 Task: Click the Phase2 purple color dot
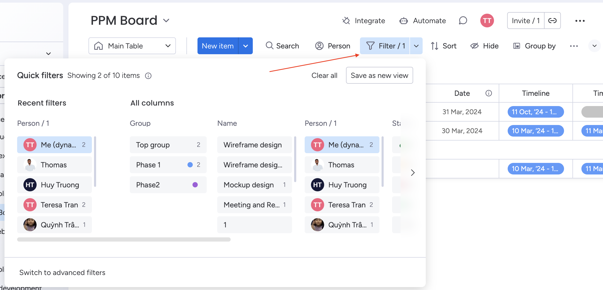[195, 185]
